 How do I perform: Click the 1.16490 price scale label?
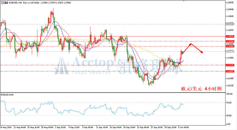tap(230, 78)
